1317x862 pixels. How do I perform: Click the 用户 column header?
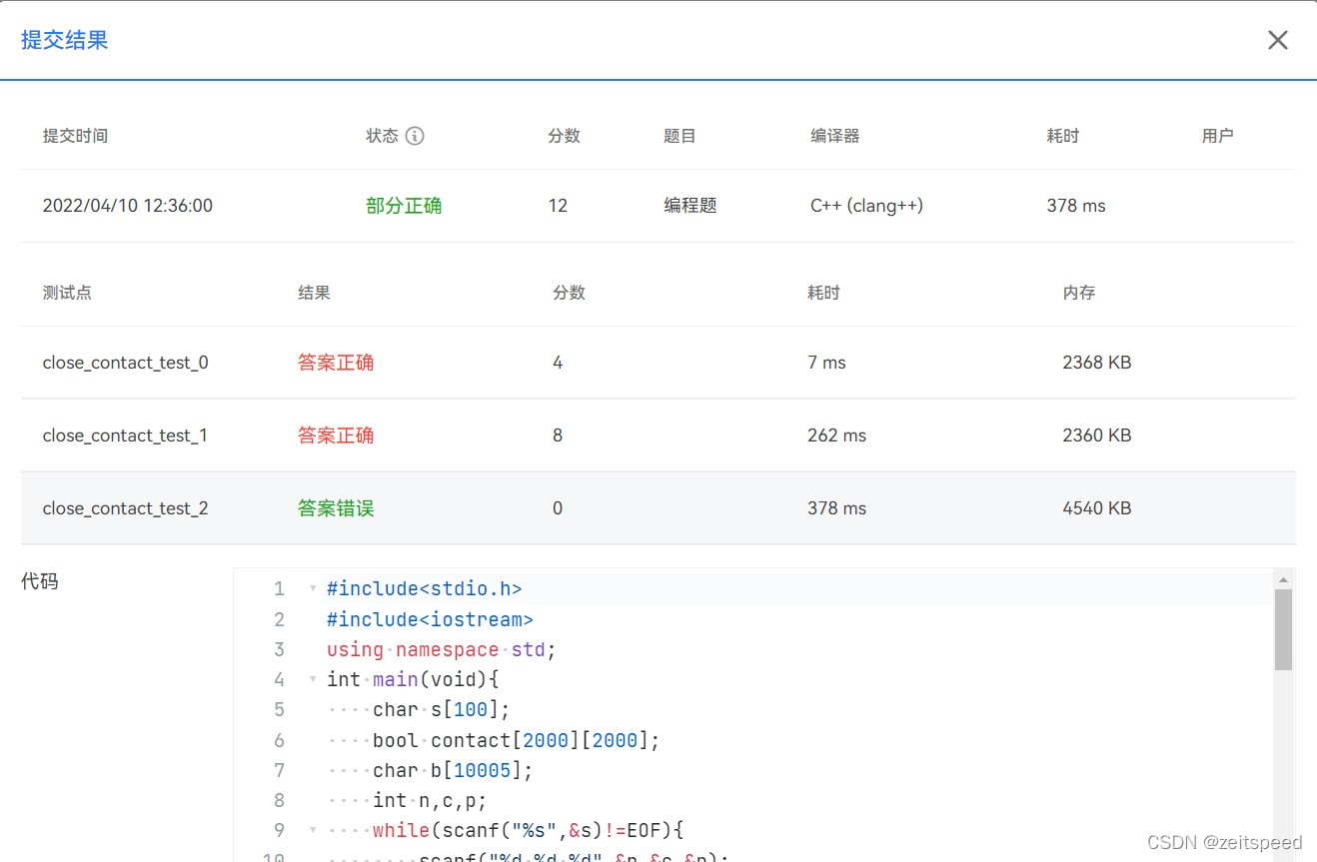[x=1217, y=136]
